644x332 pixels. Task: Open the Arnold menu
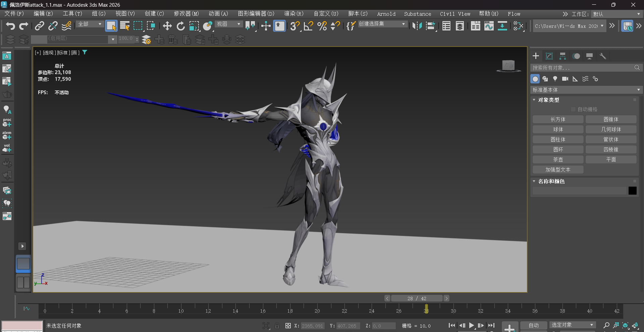[x=386, y=14]
